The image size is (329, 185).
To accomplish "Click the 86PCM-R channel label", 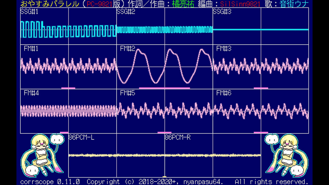I will pyautogui.click(x=178, y=137).
